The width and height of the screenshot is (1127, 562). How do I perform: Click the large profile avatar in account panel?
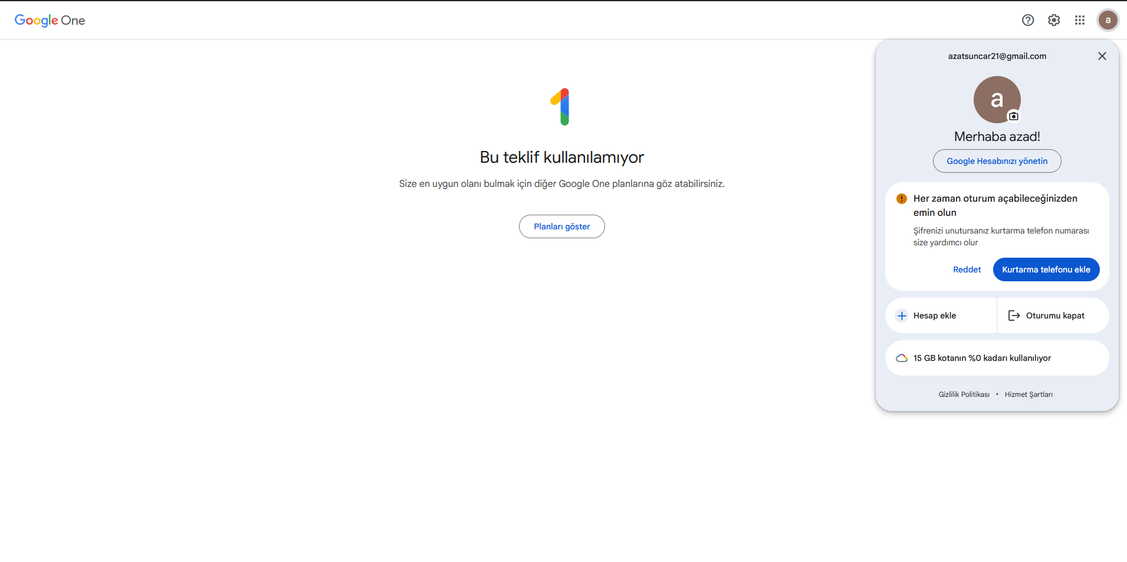tap(997, 100)
